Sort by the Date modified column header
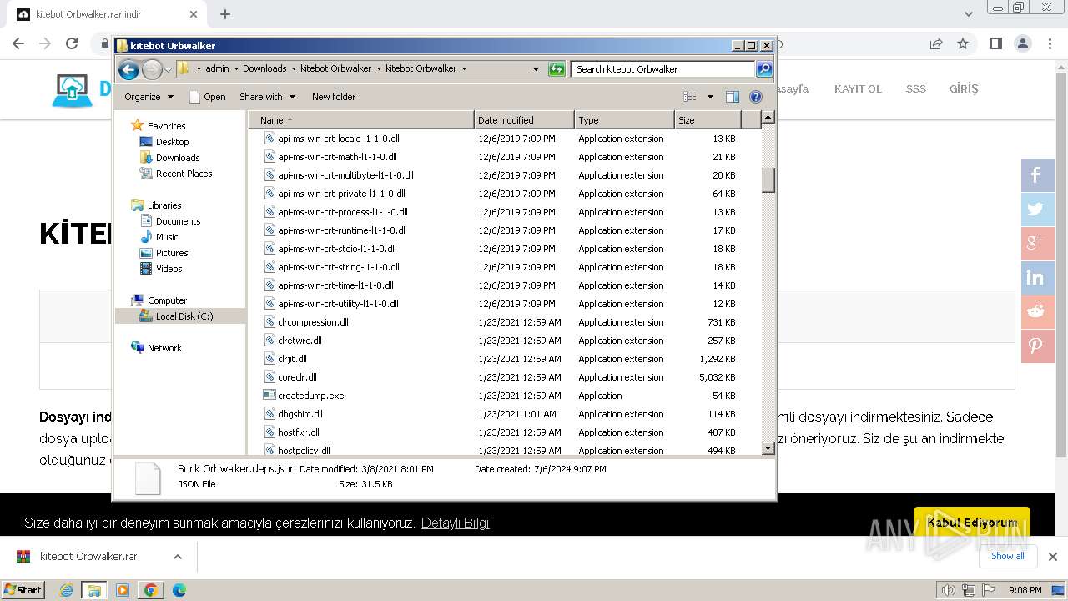The height and width of the screenshot is (601, 1068). [524, 120]
